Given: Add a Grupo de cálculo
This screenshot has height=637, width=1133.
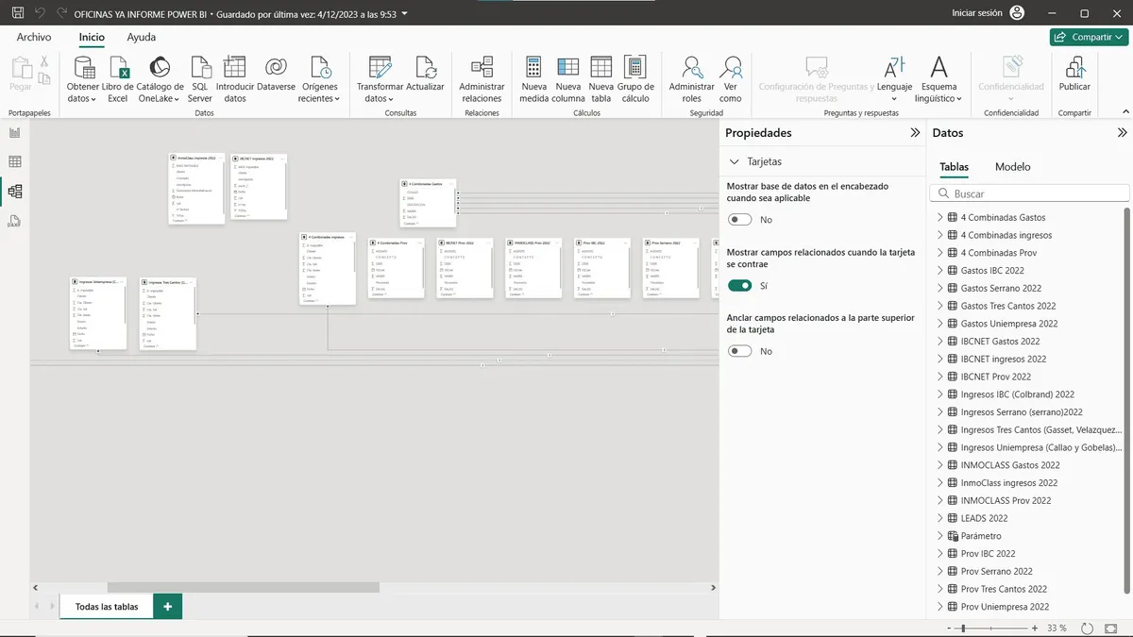Looking at the screenshot, I should click(635, 80).
